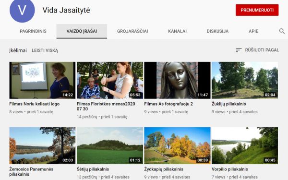Open the Vida Jasaitytė channel avatar
This screenshot has height=180, width=288.
(x=22, y=10)
